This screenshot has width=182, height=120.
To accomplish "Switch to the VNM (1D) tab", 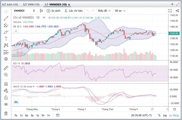I will click(x=32, y=4).
